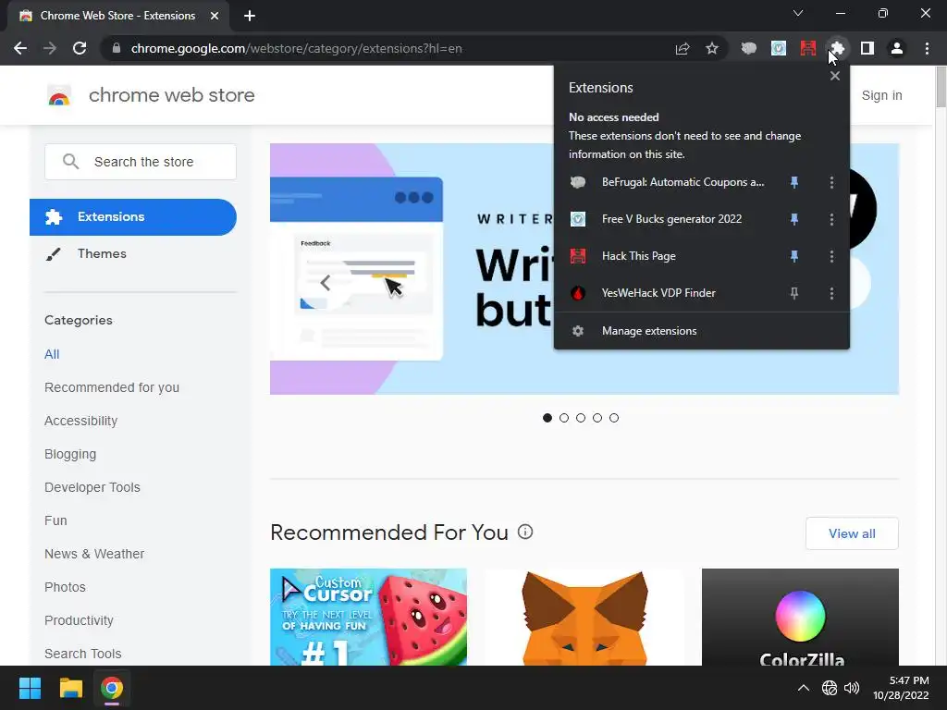Open the BeFrugal extension toolbar icon

click(x=749, y=48)
